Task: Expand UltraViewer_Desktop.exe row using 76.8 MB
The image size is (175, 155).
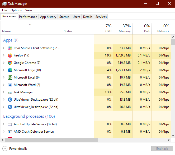Action: (x=4, y=107)
